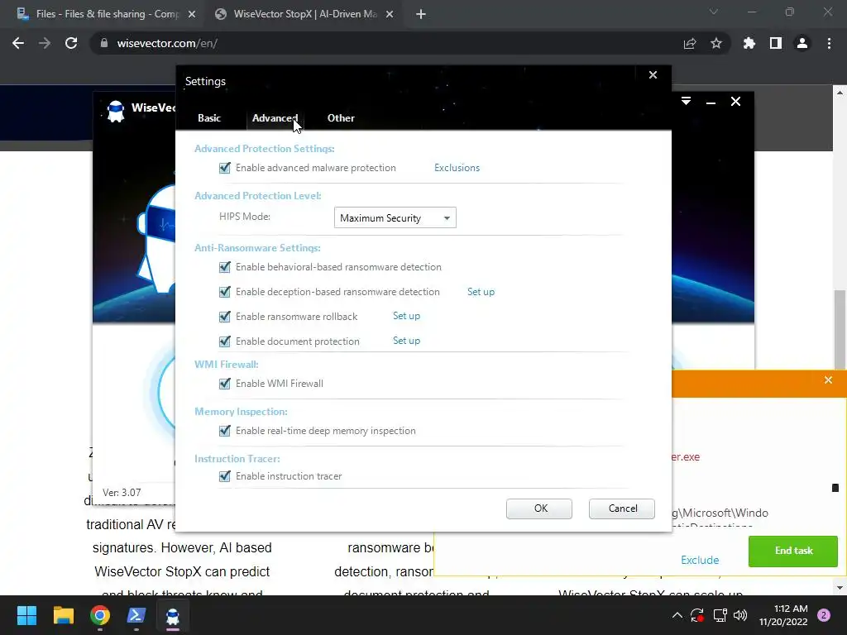The height and width of the screenshot is (635, 847).
Task: Close the Settings dialog with X
Action: click(653, 75)
